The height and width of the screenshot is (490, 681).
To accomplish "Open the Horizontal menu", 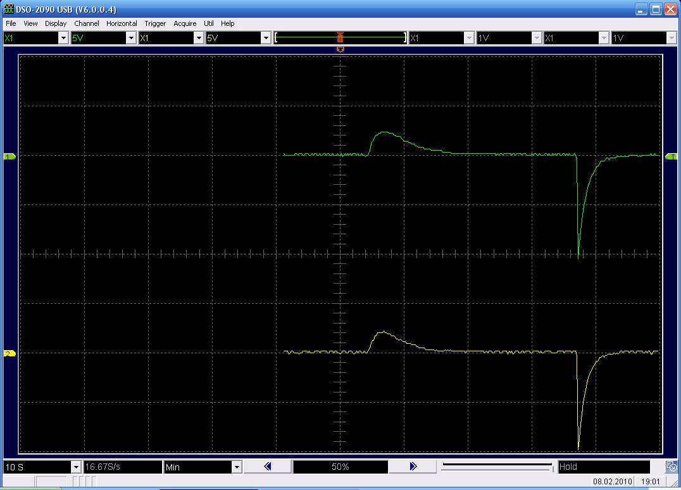I will pos(122,23).
